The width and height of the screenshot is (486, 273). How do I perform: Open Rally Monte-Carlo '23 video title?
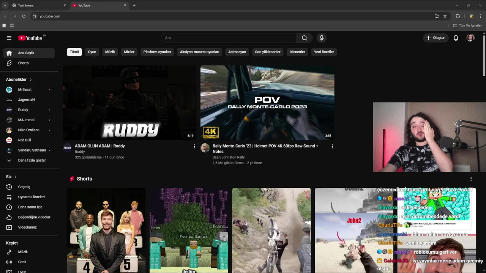pos(265,149)
